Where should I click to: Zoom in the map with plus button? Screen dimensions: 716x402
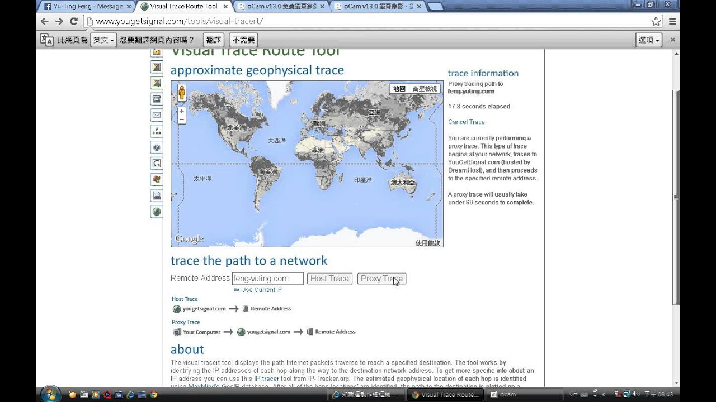(x=182, y=111)
